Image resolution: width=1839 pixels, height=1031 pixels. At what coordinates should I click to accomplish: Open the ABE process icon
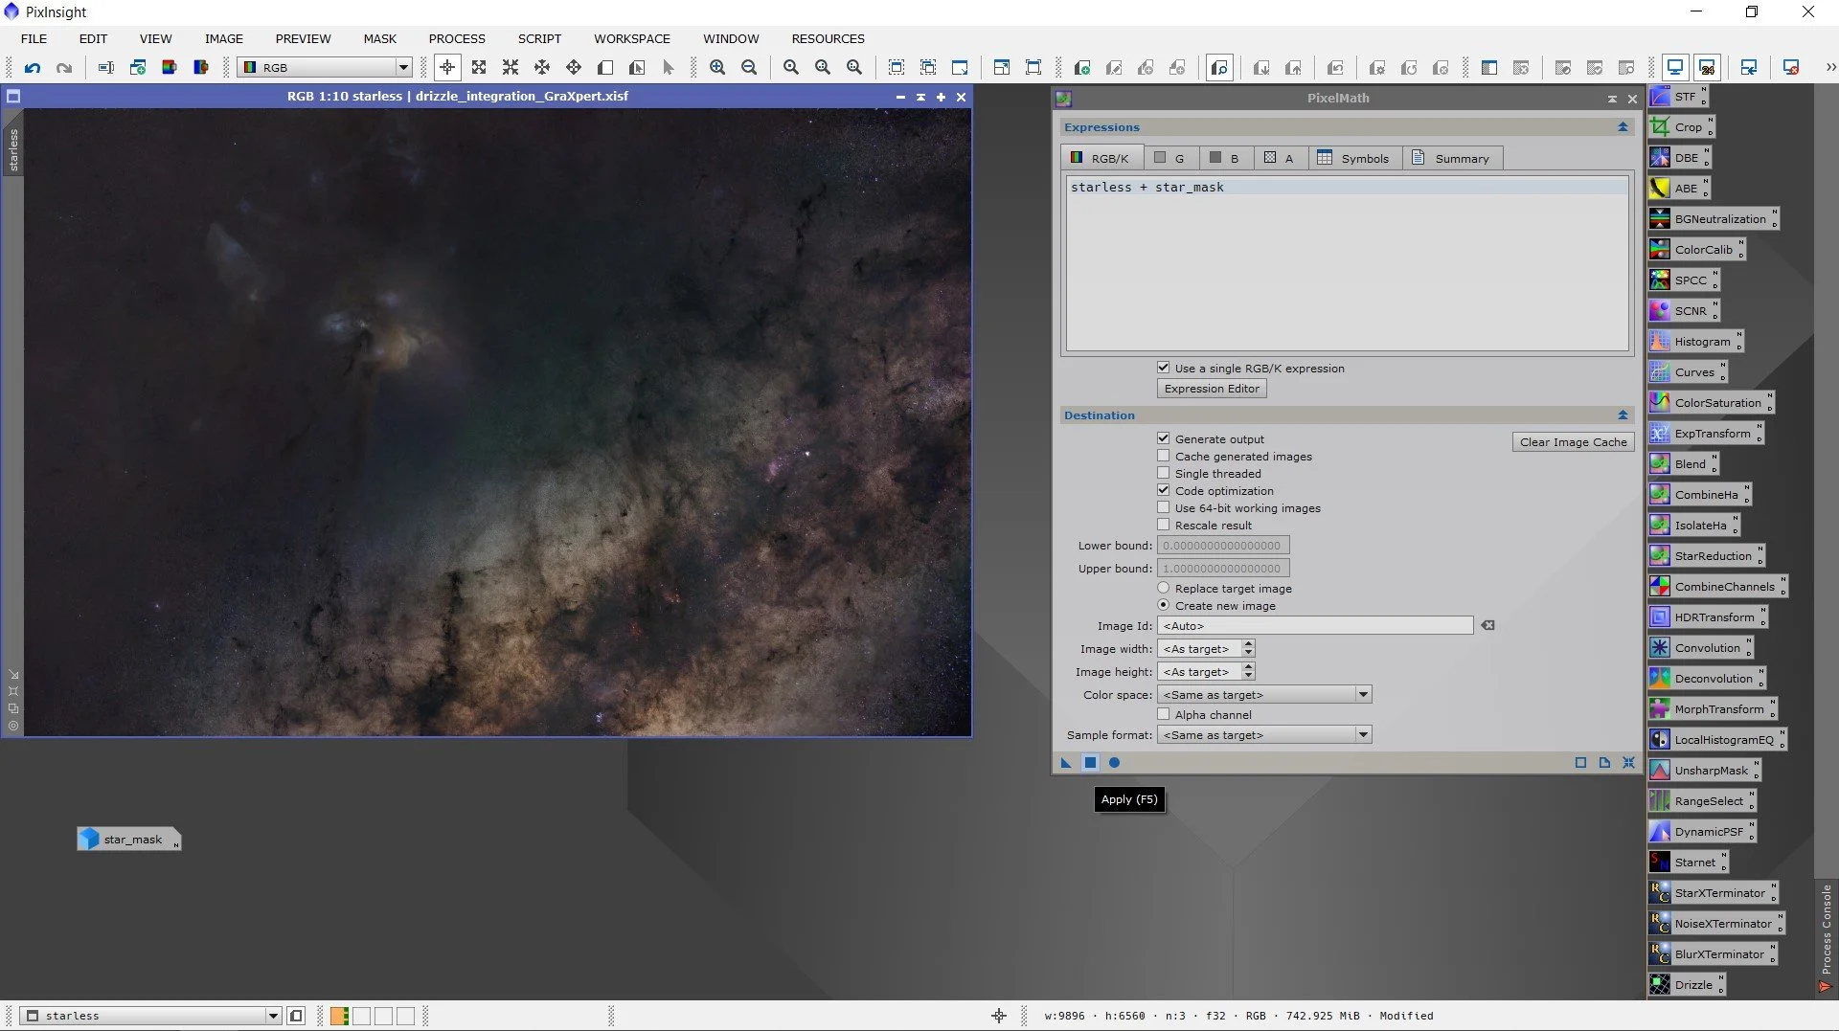1679,189
